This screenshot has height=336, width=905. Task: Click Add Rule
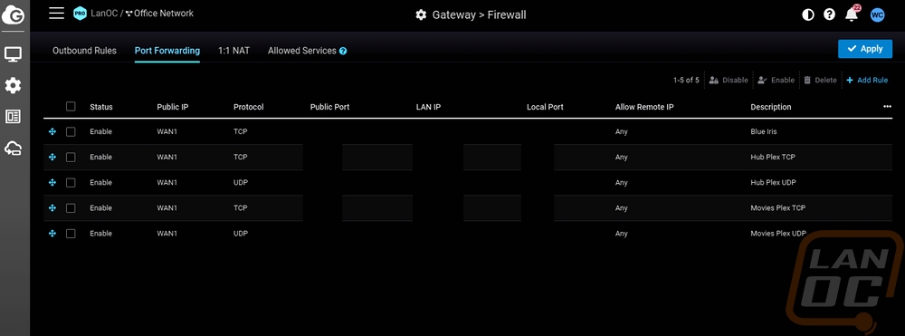[x=867, y=81]
